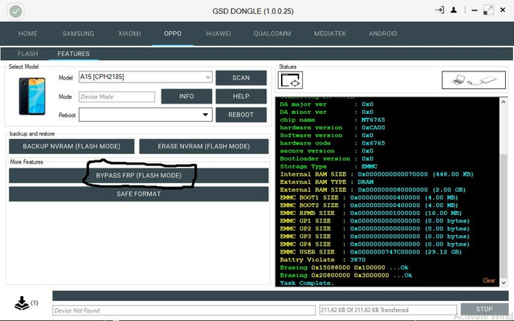Click the Device Mode input field

tap(116, 96)
